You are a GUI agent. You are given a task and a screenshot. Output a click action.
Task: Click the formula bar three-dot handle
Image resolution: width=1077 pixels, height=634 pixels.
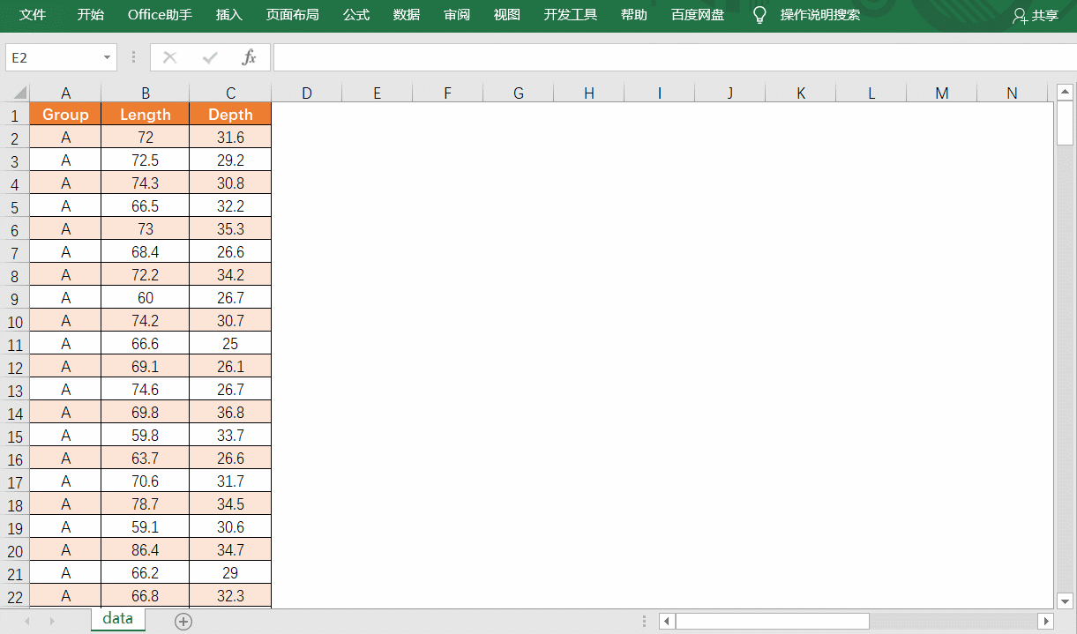134,57
